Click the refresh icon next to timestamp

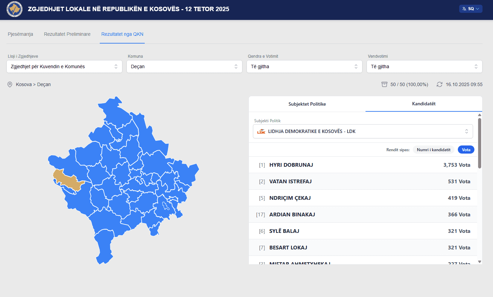pos(439,84)
